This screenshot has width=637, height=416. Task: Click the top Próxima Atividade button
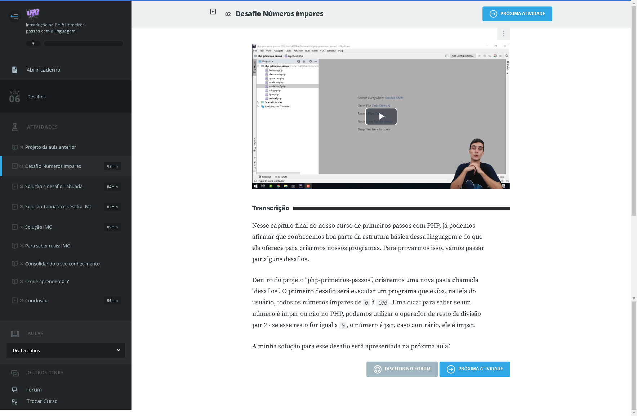517,14
